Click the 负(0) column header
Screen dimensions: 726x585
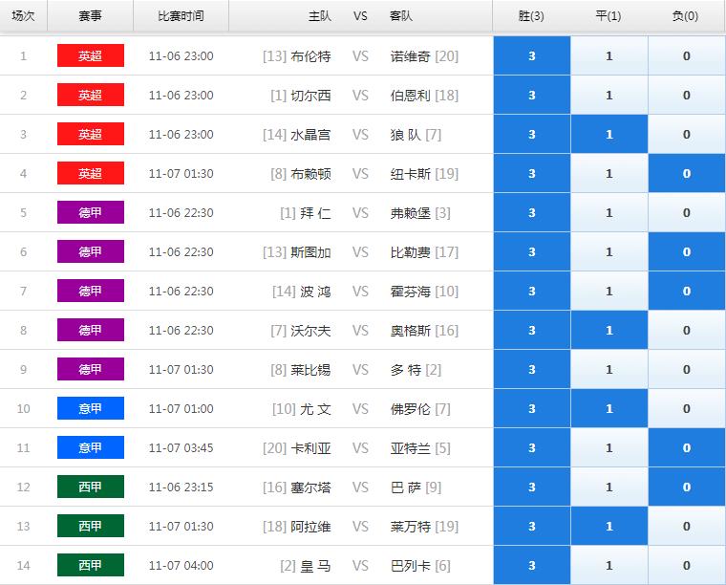click(x=685, y=15)
